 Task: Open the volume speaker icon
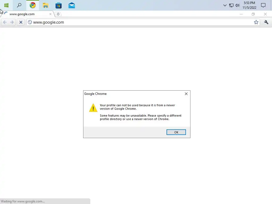(237, 5)
